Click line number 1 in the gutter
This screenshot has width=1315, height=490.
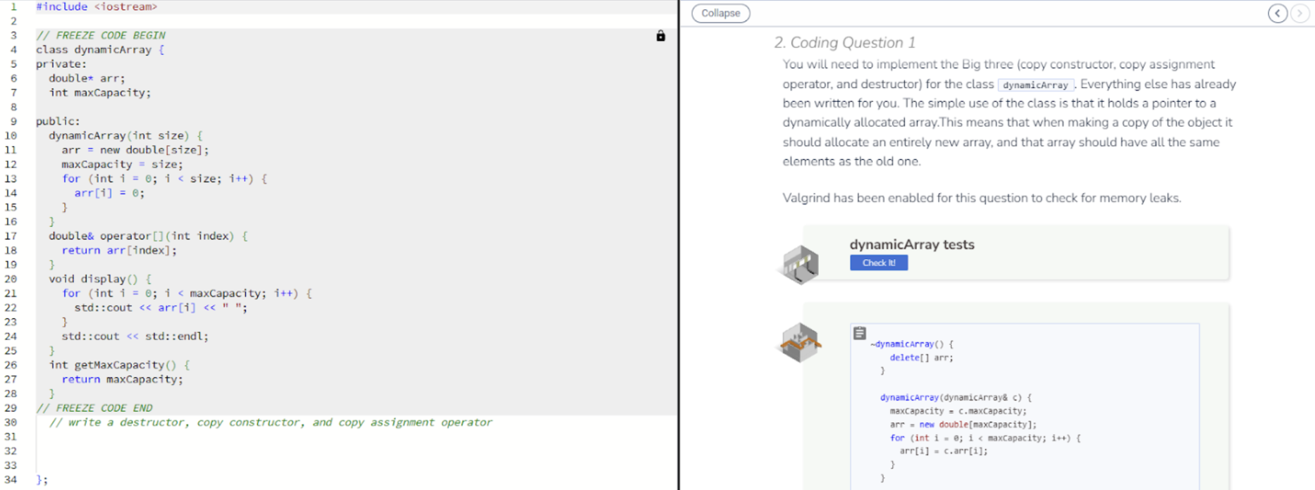pos(13,7)
